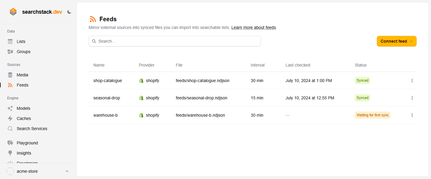Click the Models sparkle icon
Viewport: 431px width, 179px height.
click(10, 108)
